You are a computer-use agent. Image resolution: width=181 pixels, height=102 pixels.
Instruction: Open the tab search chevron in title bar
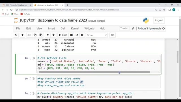click(160, 5)
